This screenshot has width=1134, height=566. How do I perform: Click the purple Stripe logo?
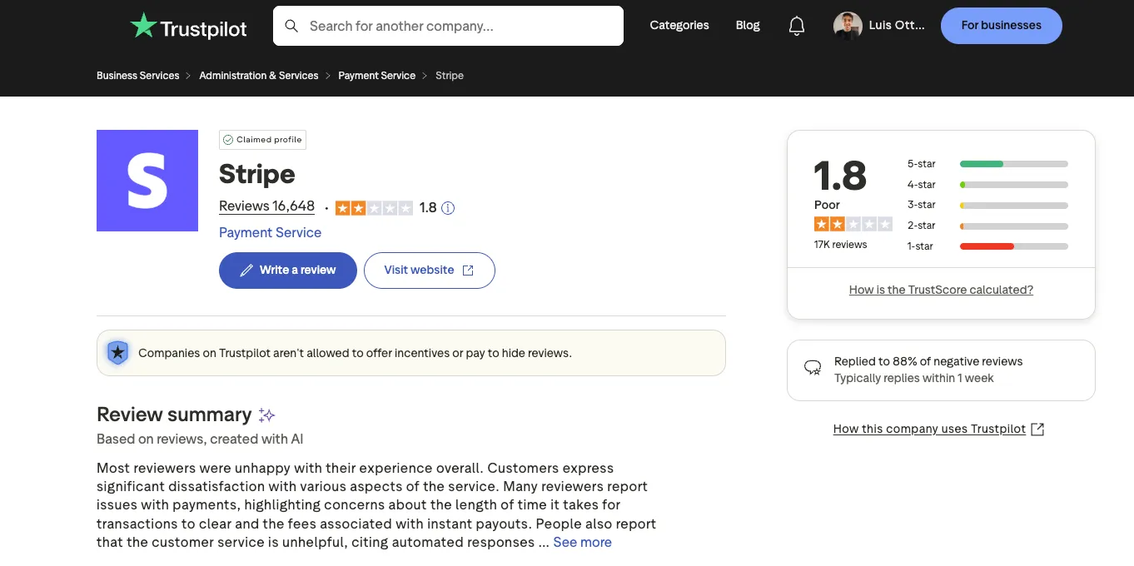147,181
